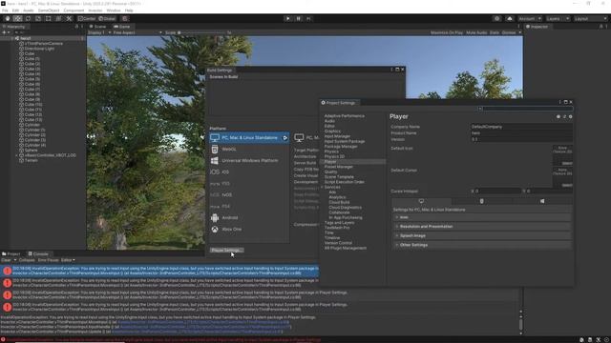Toggle Error Pause in the Console

pos(49,260)
